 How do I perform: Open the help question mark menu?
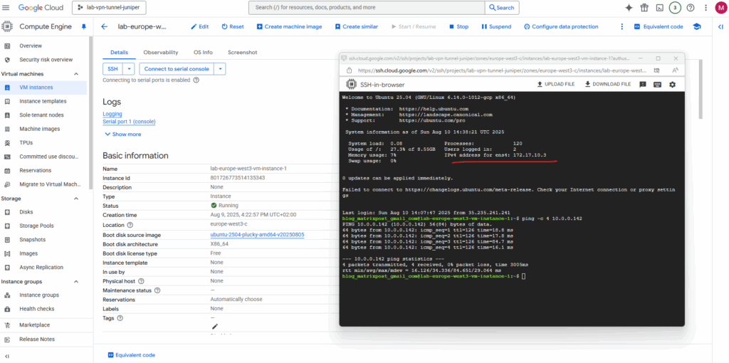point(691,8)
